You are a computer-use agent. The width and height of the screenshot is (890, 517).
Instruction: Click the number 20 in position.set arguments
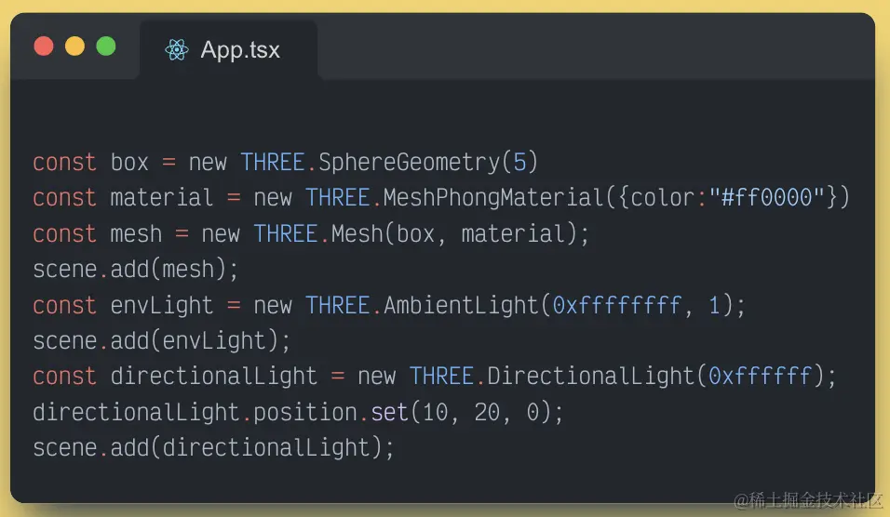(488, 412)
